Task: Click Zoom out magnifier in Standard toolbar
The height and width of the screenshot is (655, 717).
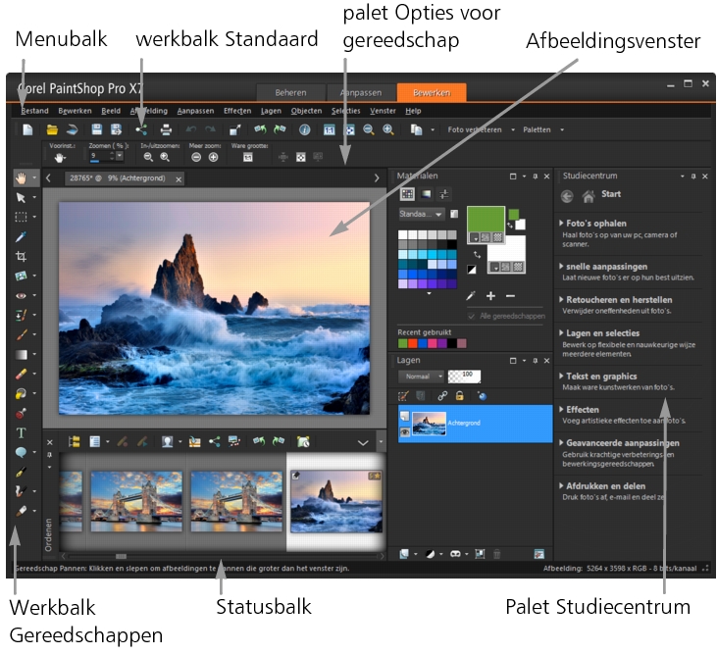Action: (x=369, y=129)
